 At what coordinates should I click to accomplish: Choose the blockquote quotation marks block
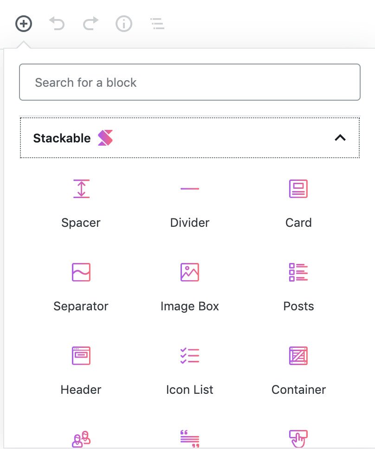coord(190,439)
